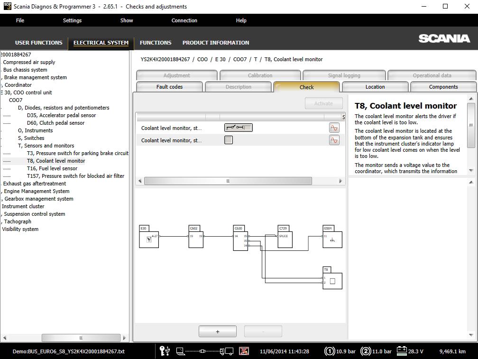This screenshot has width=478, height=359.
Task: Open the Settings menu
Action: (x=72, y=20)
